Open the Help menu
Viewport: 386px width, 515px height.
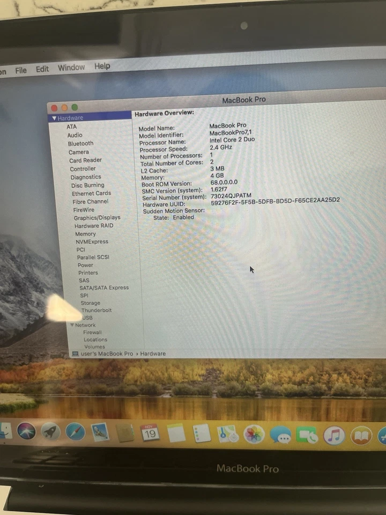click(102, 66)
